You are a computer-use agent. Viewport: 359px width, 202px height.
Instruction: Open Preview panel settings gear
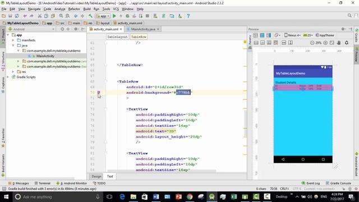(x=343, y=29)
